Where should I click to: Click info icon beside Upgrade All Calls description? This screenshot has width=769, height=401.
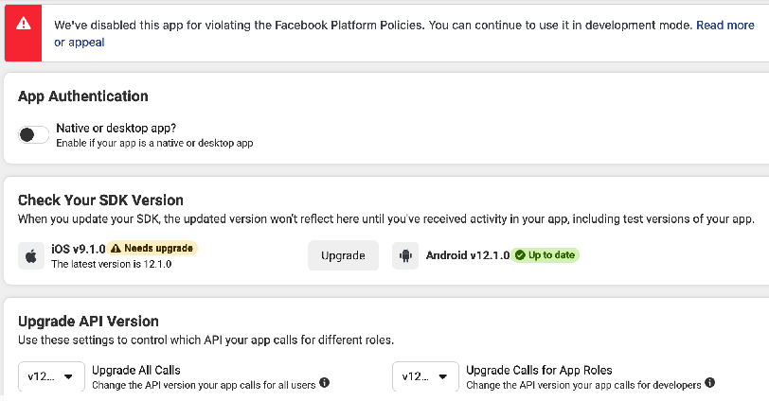(x=324, y=383)
